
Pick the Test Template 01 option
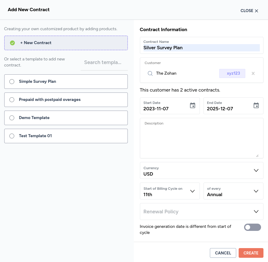pos(12,136)
